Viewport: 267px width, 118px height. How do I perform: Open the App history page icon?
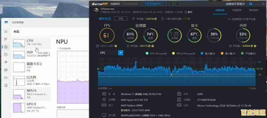click(x=6, y=55)
